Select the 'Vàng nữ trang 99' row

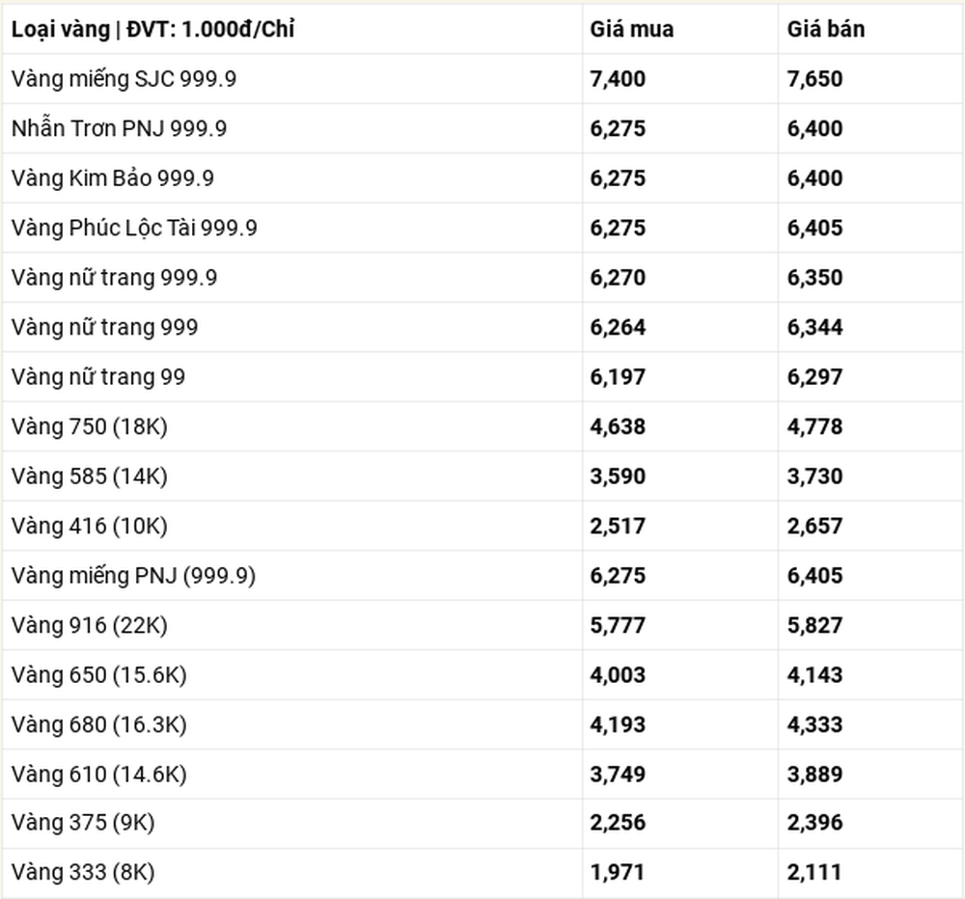[482, 376]
